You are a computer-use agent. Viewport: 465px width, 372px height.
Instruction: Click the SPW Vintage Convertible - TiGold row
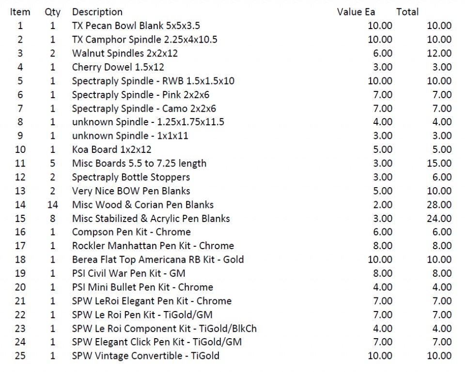click(x=145, y=356)
